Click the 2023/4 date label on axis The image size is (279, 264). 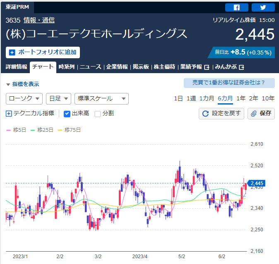140,257
